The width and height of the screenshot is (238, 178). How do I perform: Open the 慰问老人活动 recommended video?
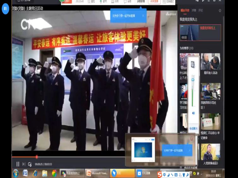click(211, 61)
